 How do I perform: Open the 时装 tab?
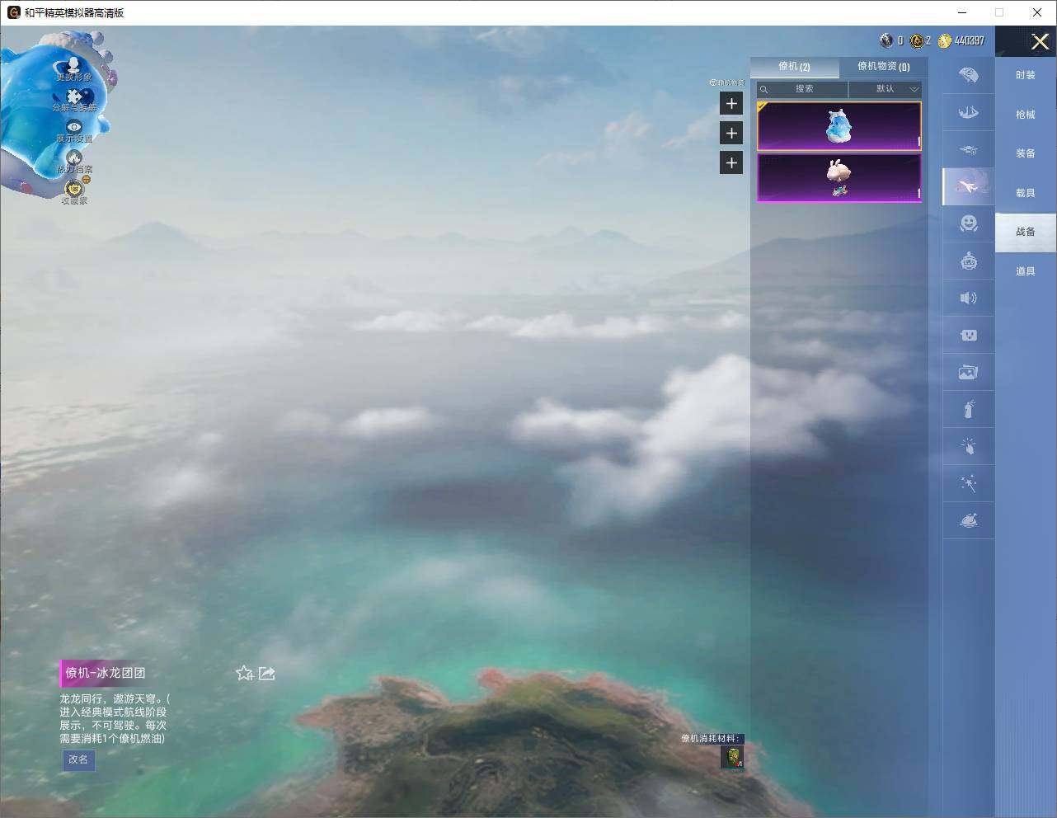click(1026, 75)
